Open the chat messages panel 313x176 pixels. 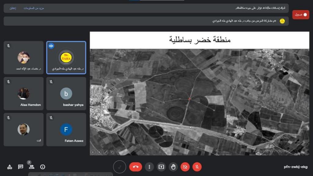coord(20,167)
